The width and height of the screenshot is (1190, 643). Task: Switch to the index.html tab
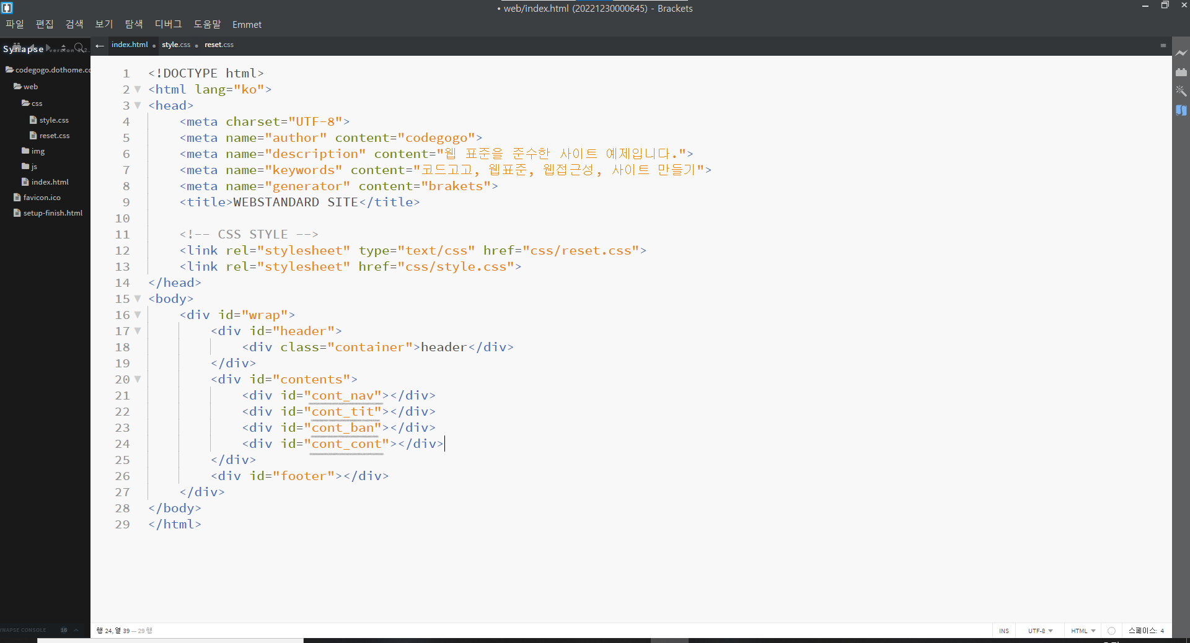click(130, 45)
